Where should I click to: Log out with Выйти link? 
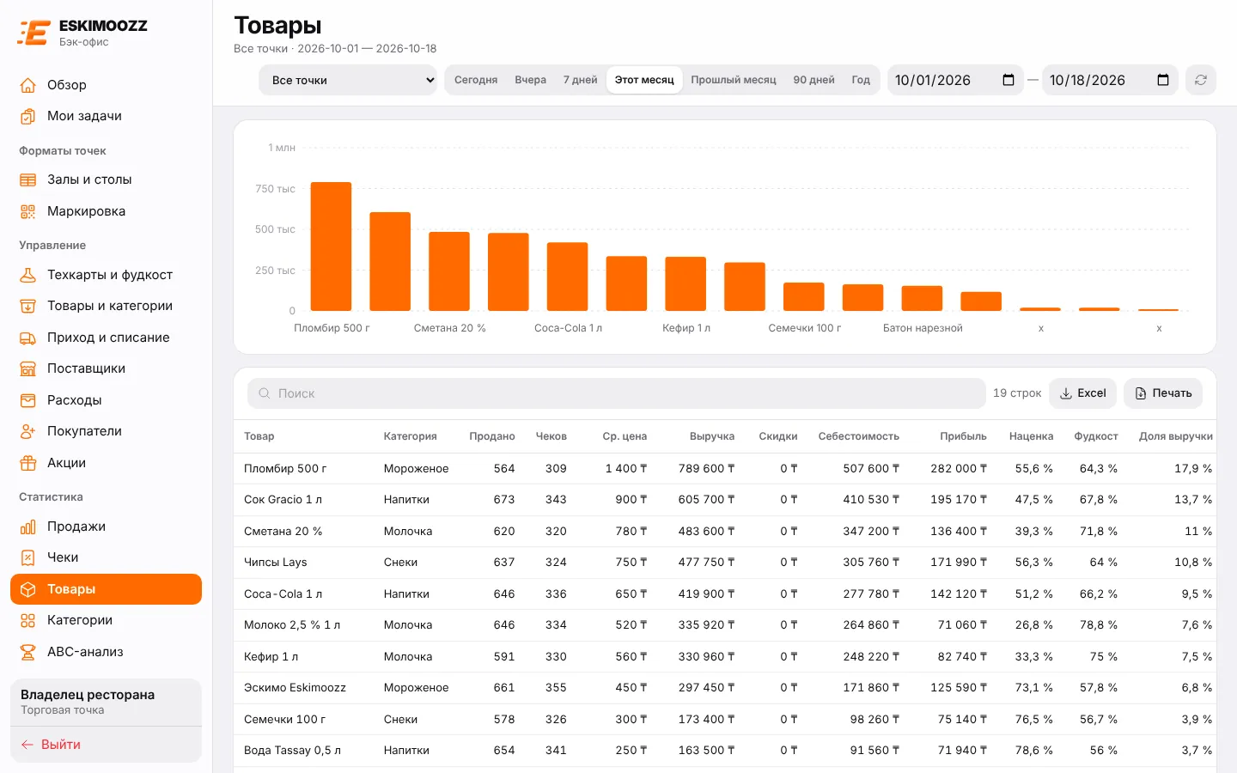pyautogui.click(x=61, y=745)
